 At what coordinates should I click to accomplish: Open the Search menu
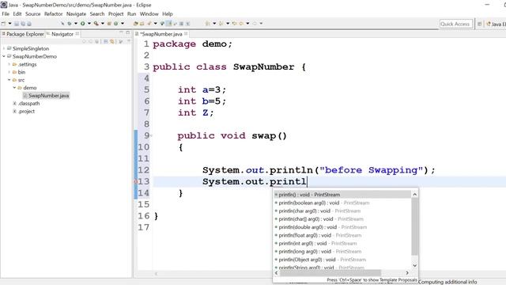(97, 14)
